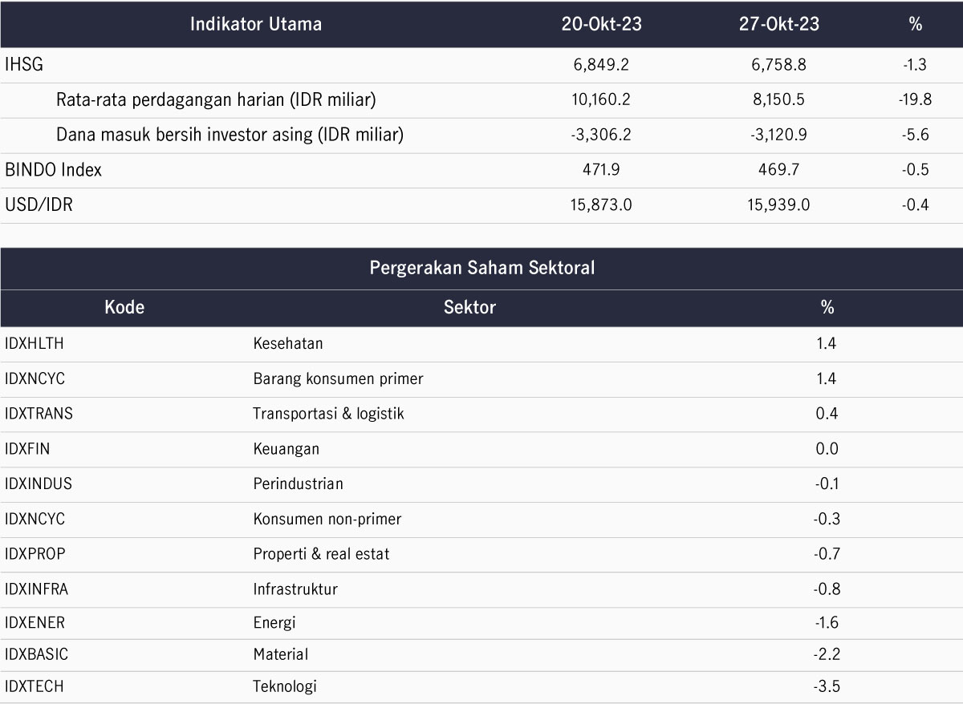Click the USD/IDR row label

(39, 205)
